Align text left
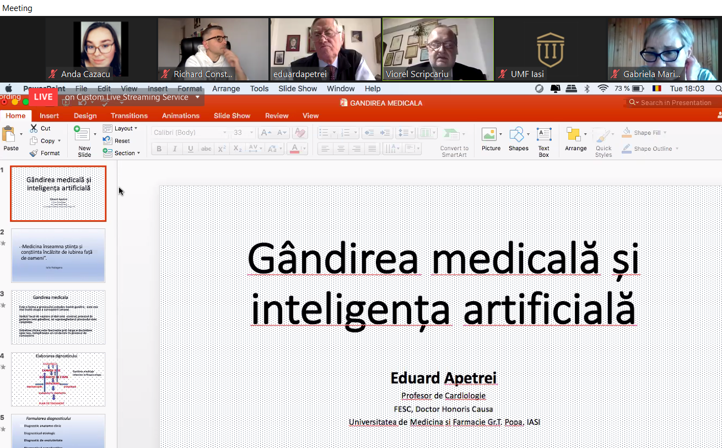This screenshot has width=722, height=448. (326, 149)
